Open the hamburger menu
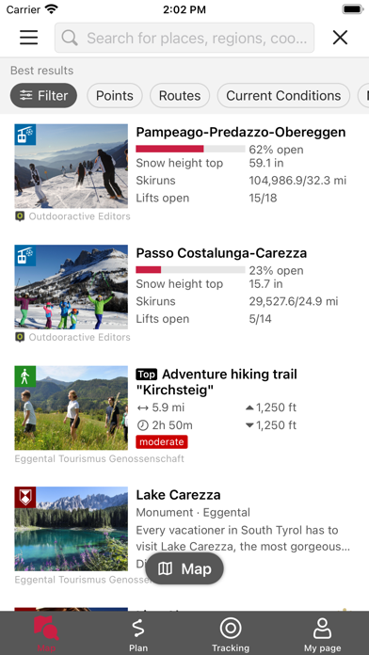The image size is (369, 655). [x=29, y=38]
